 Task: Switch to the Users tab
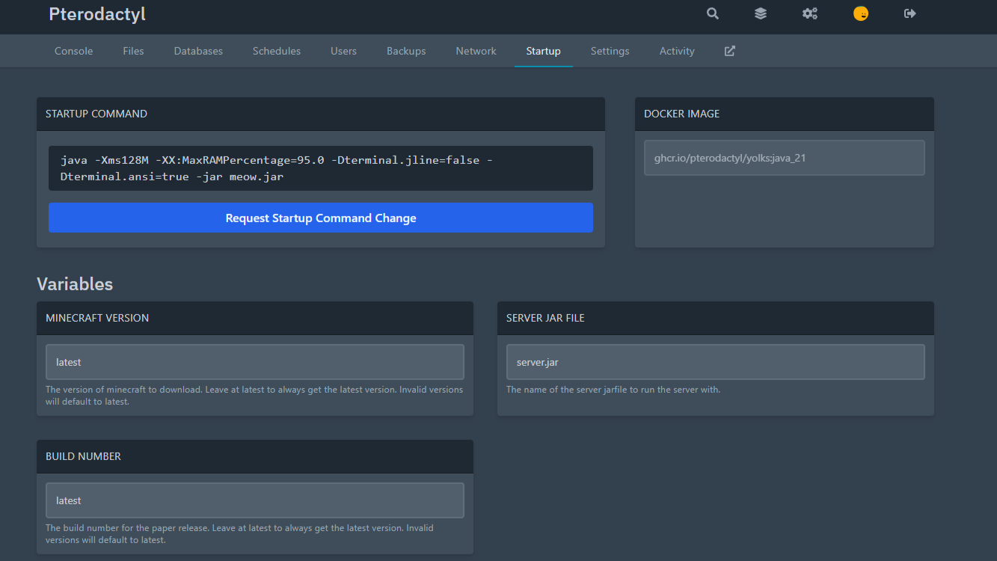343,50
